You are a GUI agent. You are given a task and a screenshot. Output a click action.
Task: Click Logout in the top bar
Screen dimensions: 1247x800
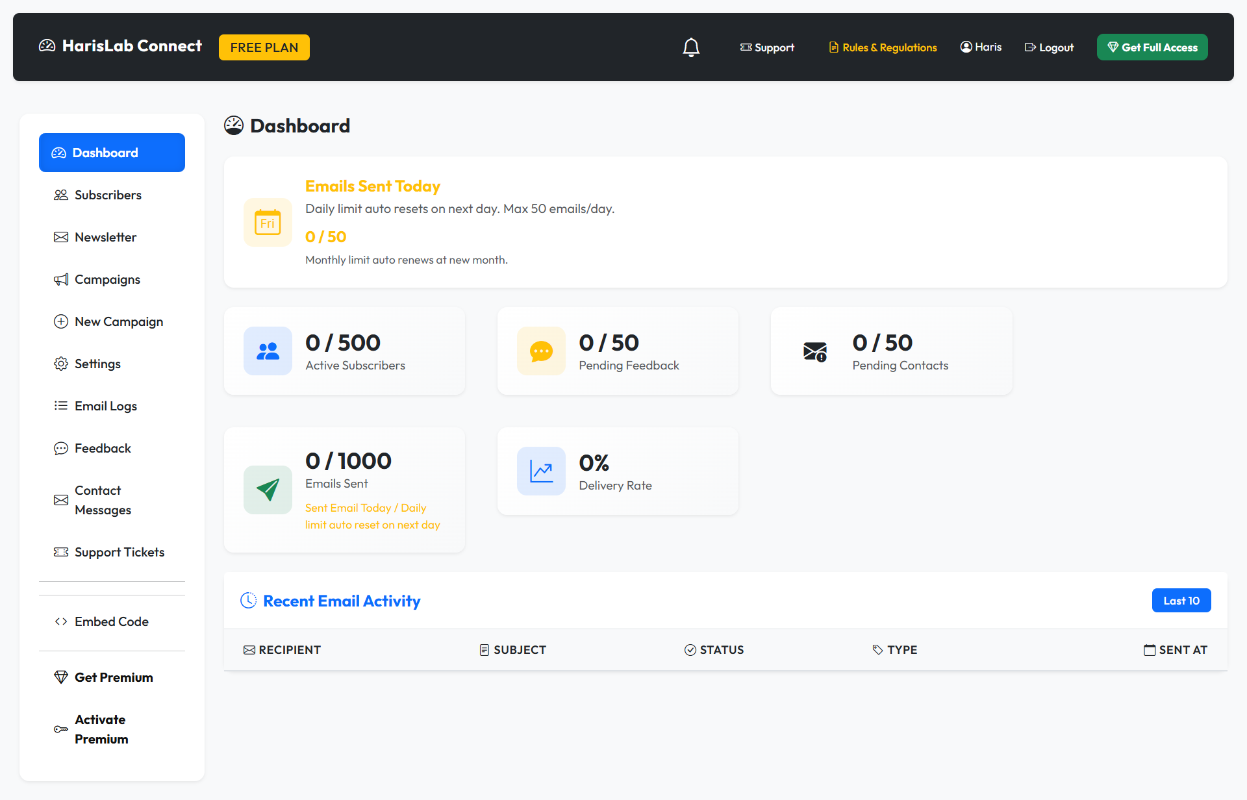coord(1049,47)
